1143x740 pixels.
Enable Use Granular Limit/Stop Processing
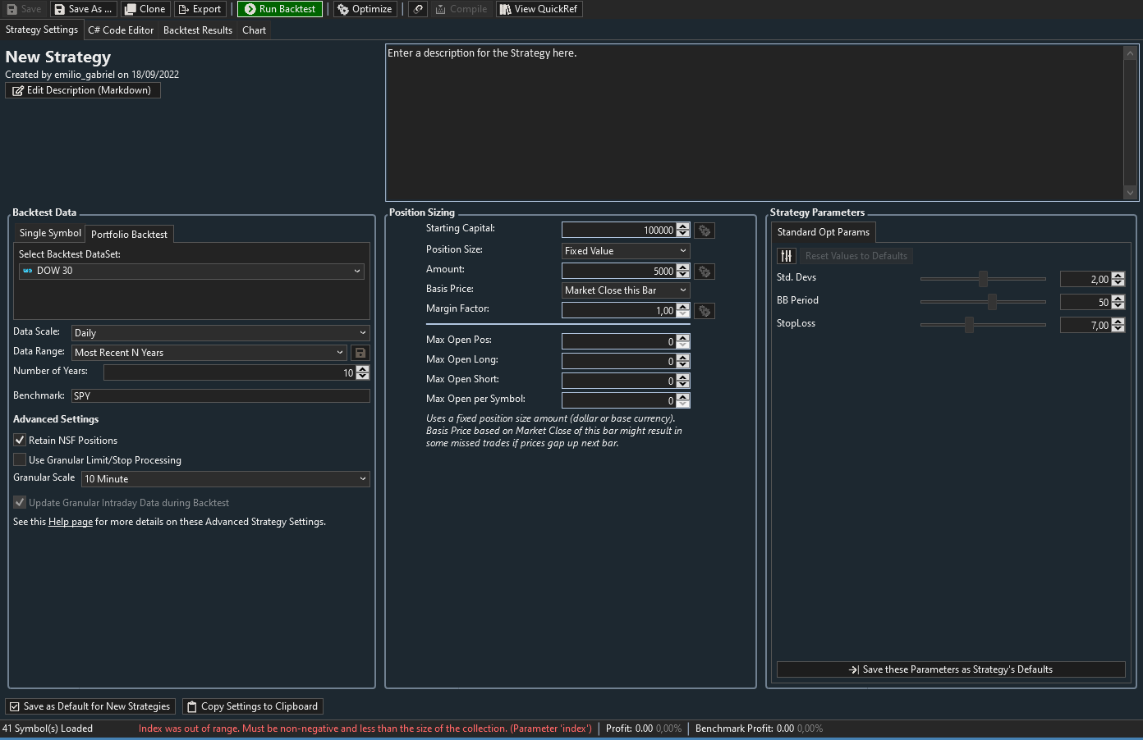coord(20,460)
